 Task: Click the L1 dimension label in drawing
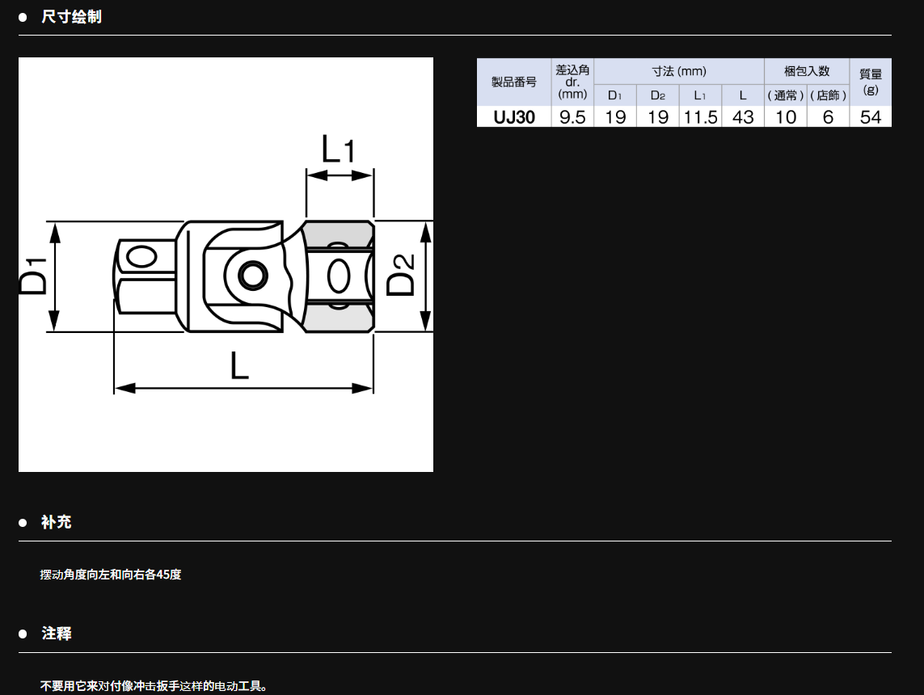[338, 150]
